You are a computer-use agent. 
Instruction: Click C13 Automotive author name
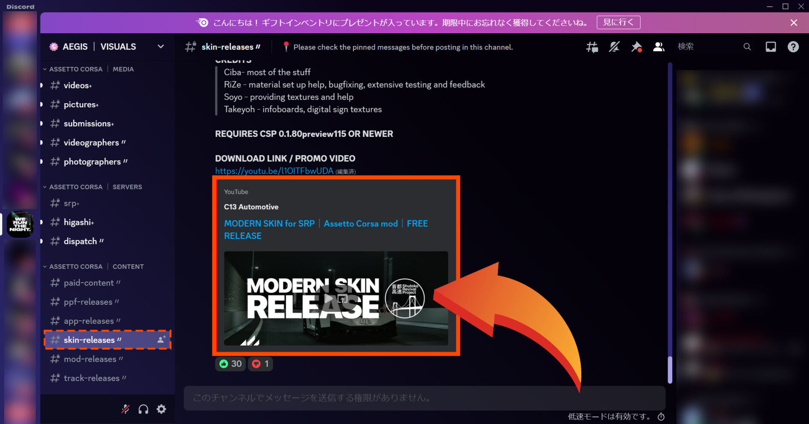[251, 207]
